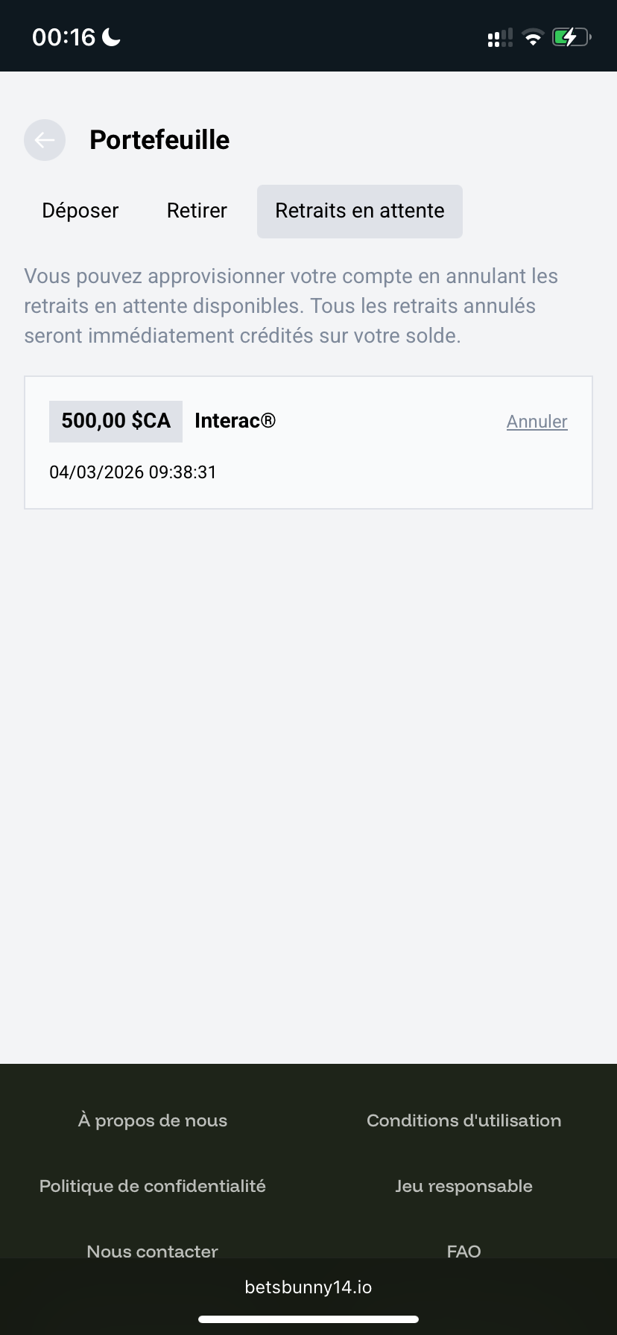Tap the Interac® payment method label
Screen dimensions: 617x1335
[235, 421]
